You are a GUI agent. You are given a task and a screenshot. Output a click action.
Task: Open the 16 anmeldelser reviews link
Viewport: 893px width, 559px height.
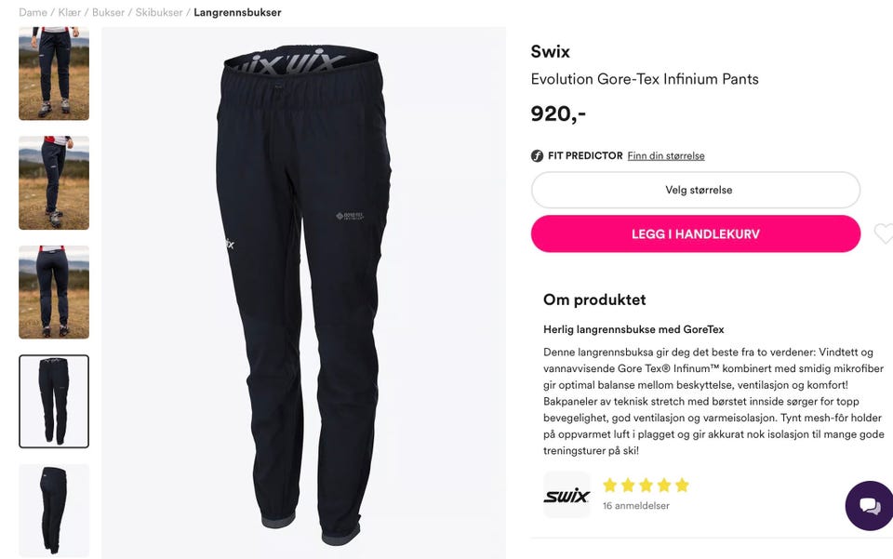pyautogui.click(x=636, y=505)
